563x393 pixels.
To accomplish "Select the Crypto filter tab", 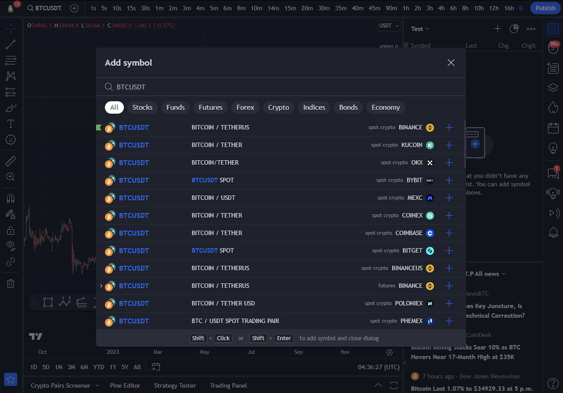I will [x=279, y=107].
